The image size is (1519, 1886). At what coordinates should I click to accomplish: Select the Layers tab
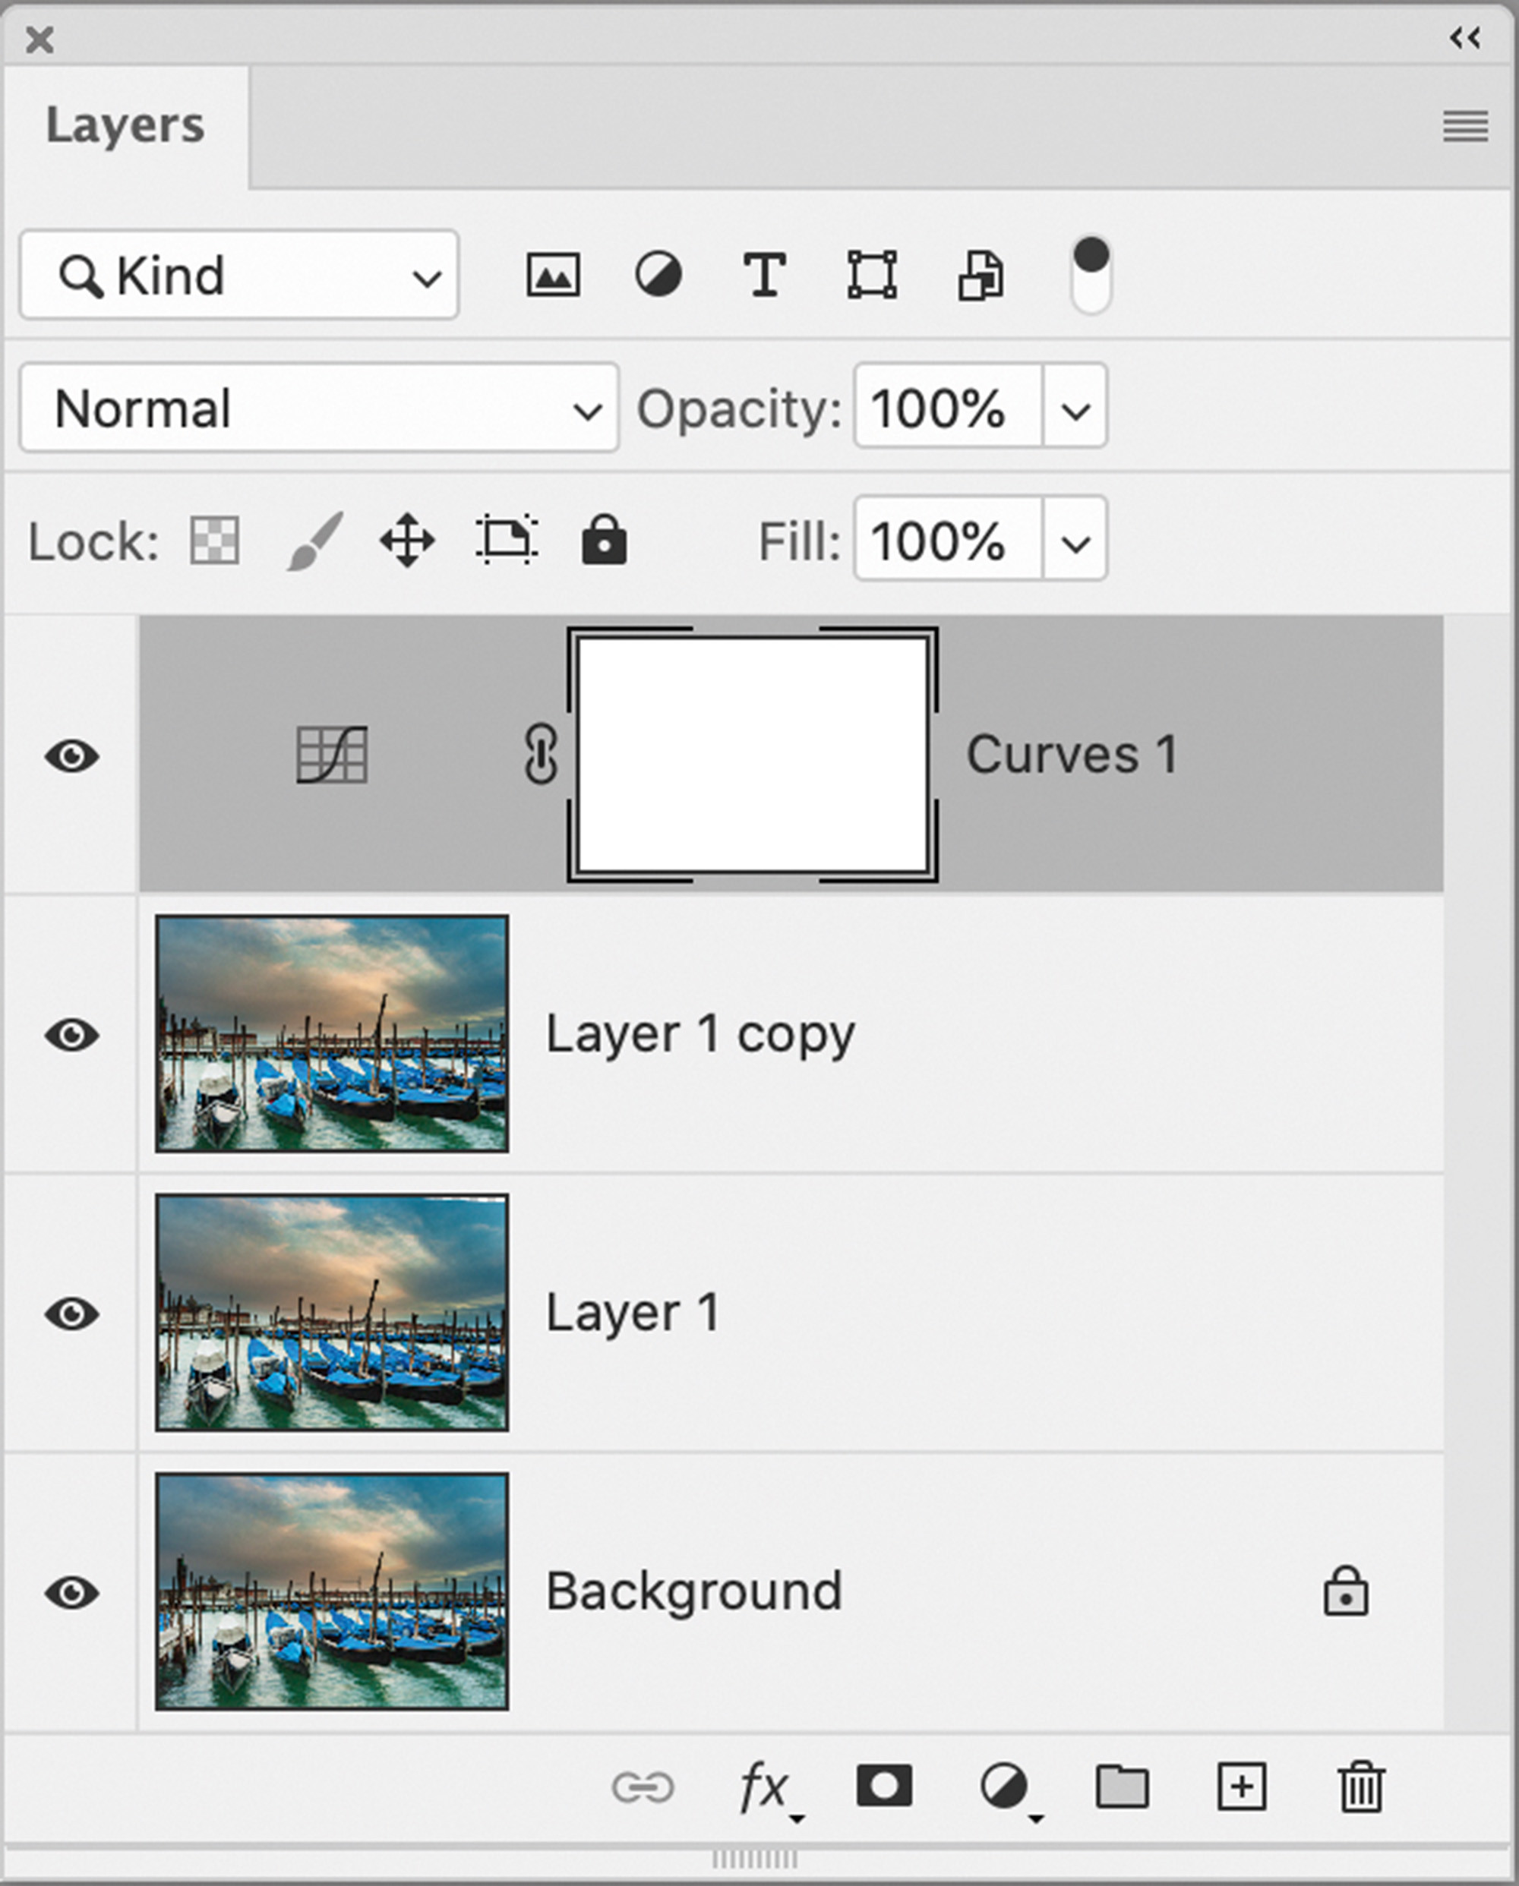click(x=125, y=125)
